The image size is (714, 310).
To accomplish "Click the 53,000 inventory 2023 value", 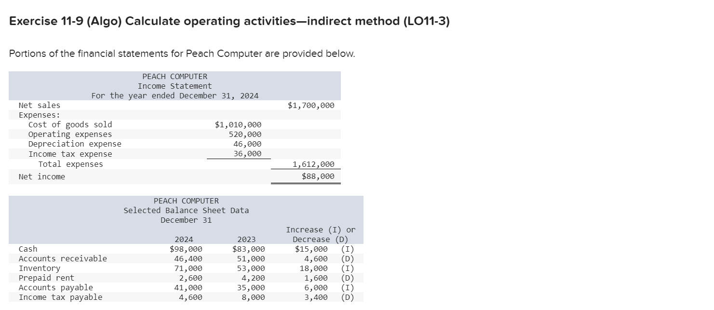I will click(251, 268).
